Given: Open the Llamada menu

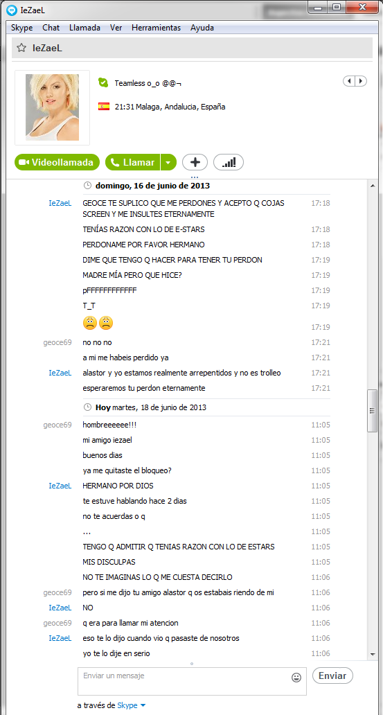Looking at the screenshot, I should pyautogui.click(x=84, y=28).
